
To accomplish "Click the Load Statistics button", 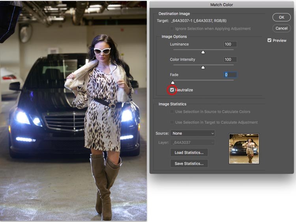I will tap(189, 152).
